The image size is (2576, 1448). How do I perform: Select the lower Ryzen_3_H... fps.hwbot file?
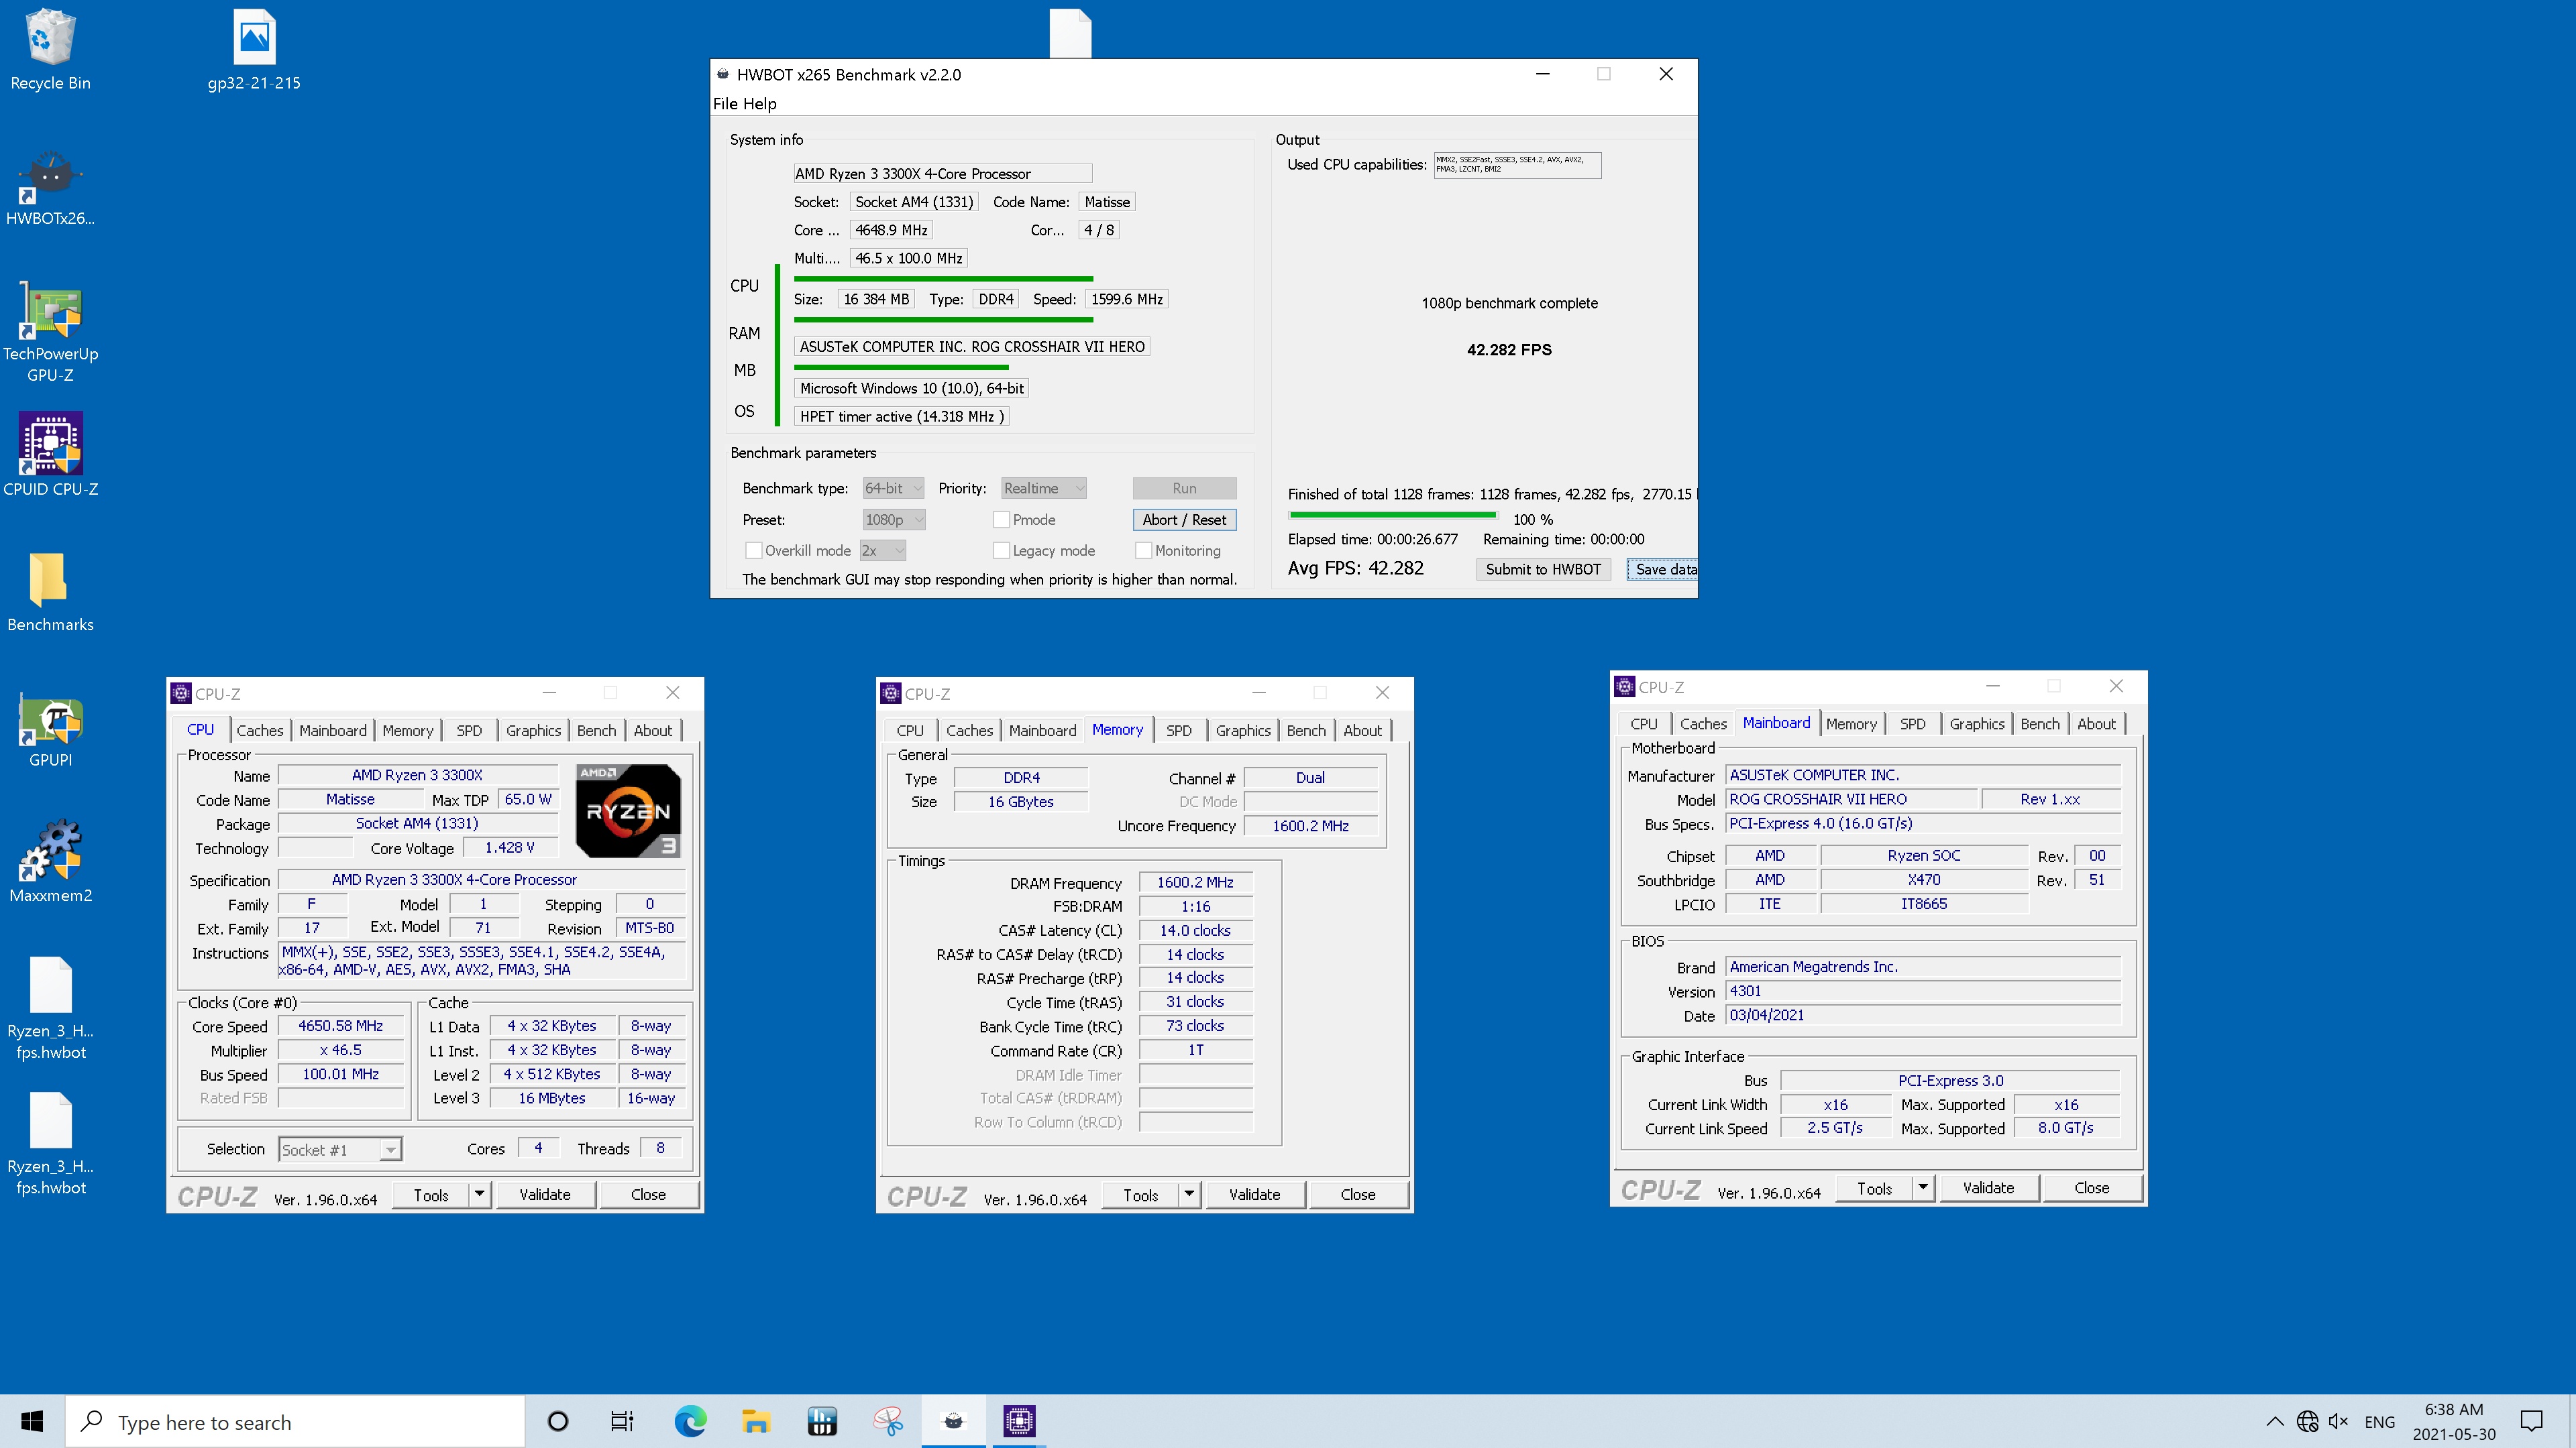pos(50,1143)
